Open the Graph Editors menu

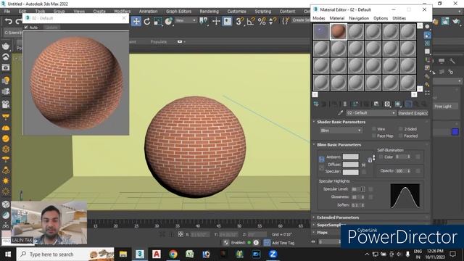pyautogui.click(x=179, y=12)
